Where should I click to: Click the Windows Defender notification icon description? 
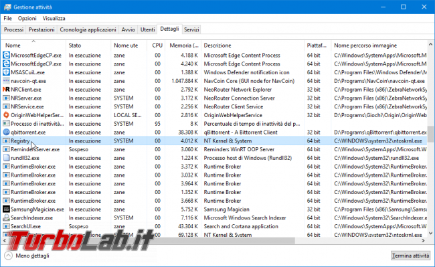coord(247,72)
